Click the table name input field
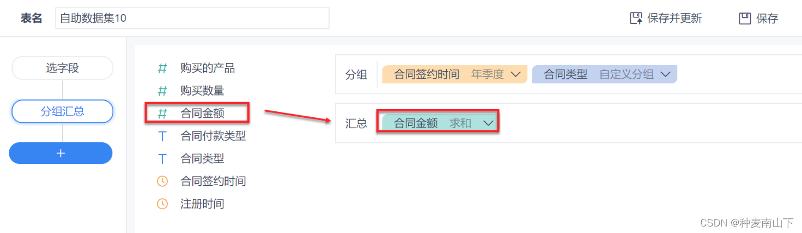 coord(192,18)
